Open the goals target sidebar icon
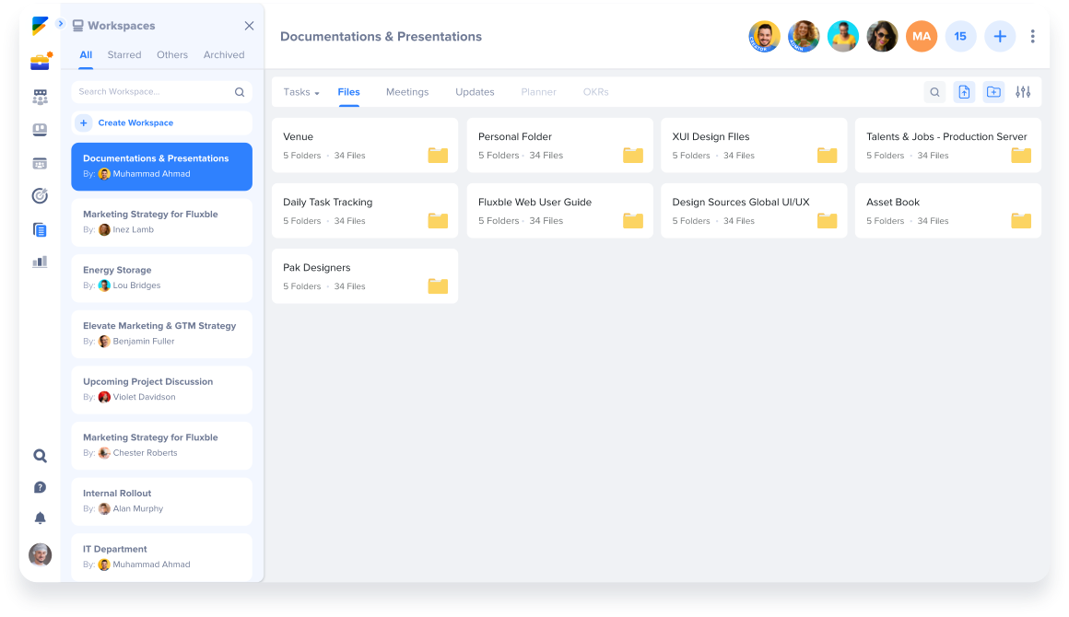 (x=41, y=196)
